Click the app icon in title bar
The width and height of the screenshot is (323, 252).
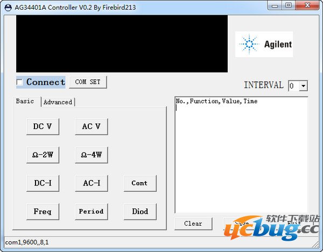click(8, 8)
